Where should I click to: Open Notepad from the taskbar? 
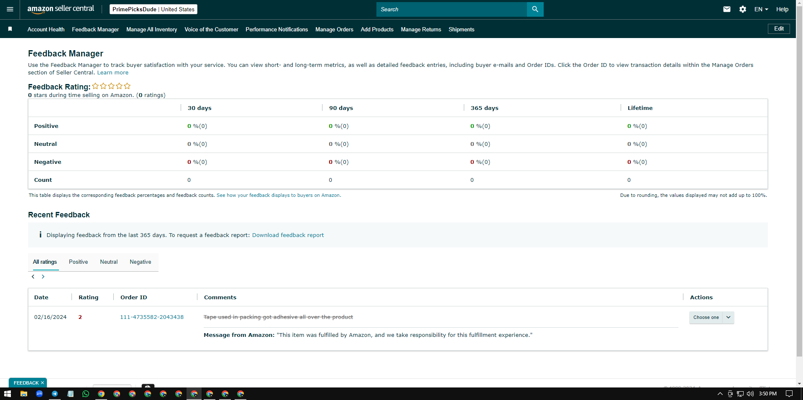(x=70, y=394)
